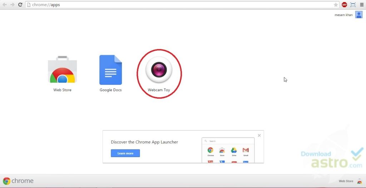This screenshot has height=188, width=366.
Task: Go back with the browser back arrow
Action: [5, 5]
